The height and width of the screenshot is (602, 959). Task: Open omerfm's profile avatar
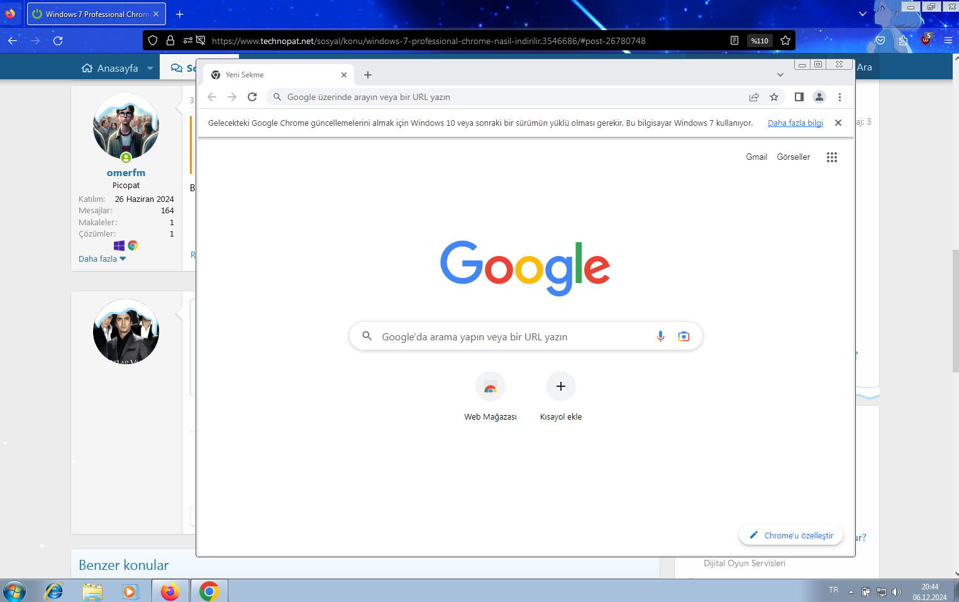click(126, 126)
